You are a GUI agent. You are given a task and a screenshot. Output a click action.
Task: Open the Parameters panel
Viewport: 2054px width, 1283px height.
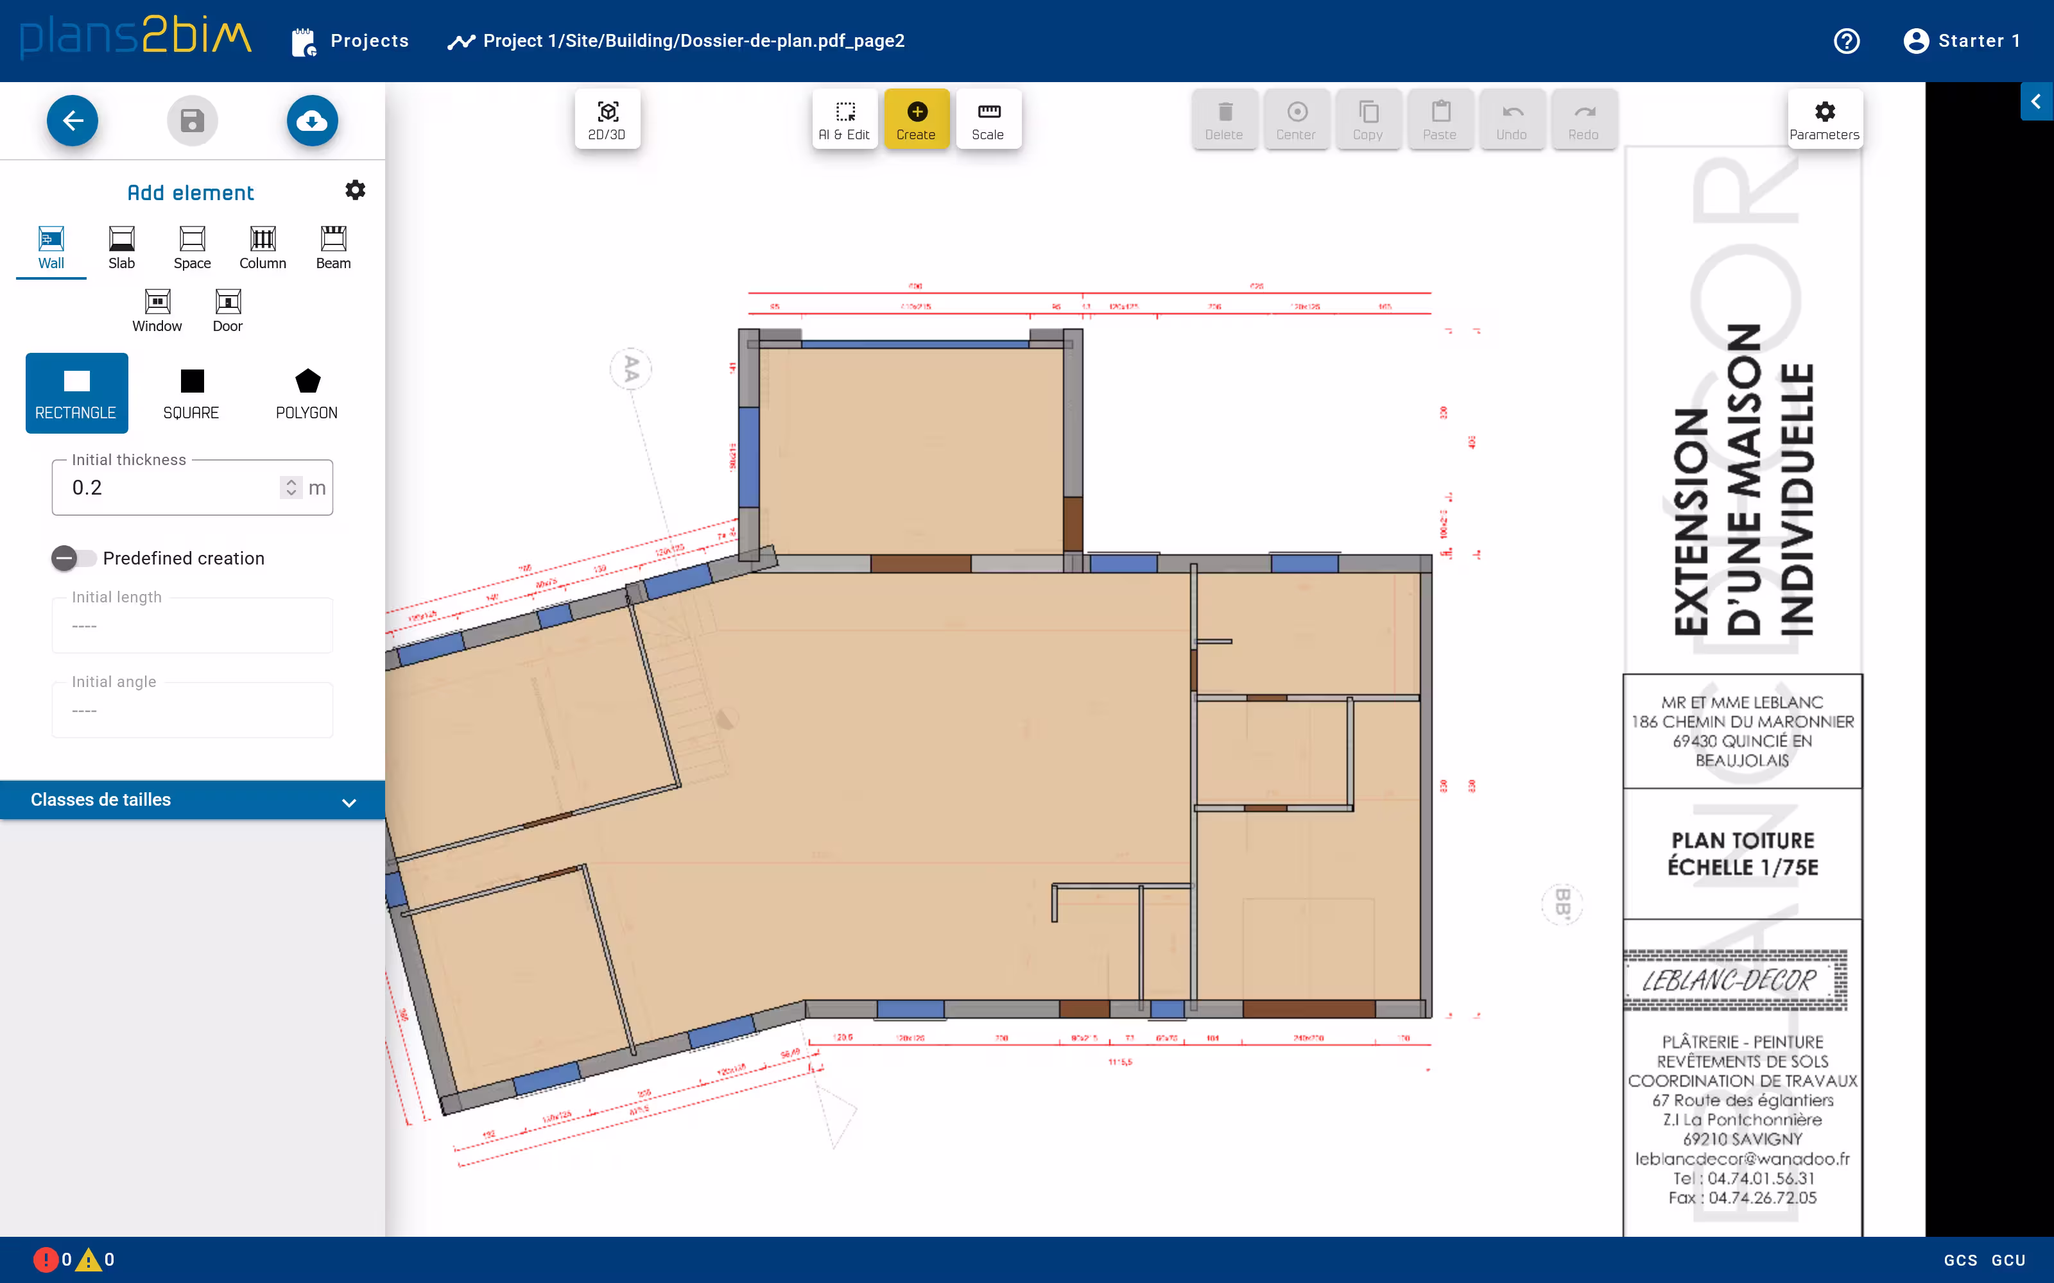pyautogui.click(x=1824, y=120)
